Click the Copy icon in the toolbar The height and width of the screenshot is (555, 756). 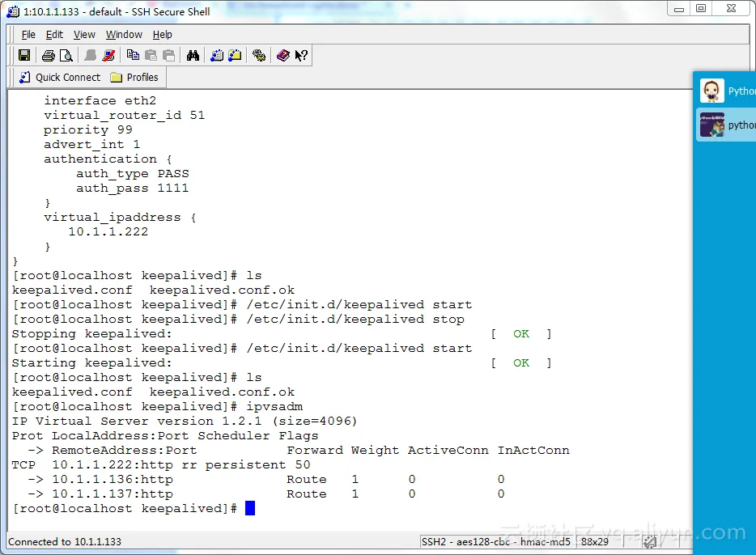click(x=133, y=56)
